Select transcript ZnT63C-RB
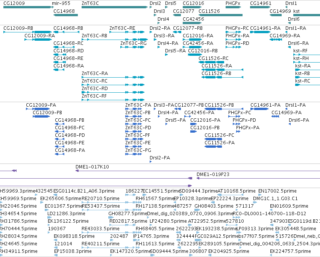This screenshot has width=320, height=257. 115,40
